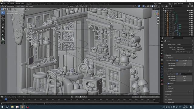Toggle the Viewport Denoise checkbox
194x109 pixels.
(x=168, y=68)
